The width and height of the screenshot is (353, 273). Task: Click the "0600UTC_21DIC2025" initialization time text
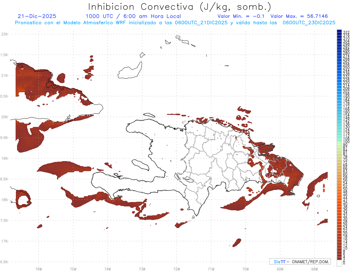201,22
